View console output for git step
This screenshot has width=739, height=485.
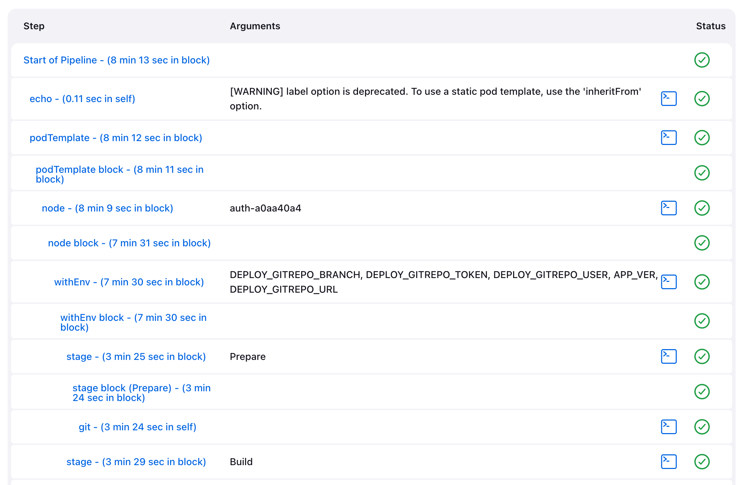[x=669, y=427]
